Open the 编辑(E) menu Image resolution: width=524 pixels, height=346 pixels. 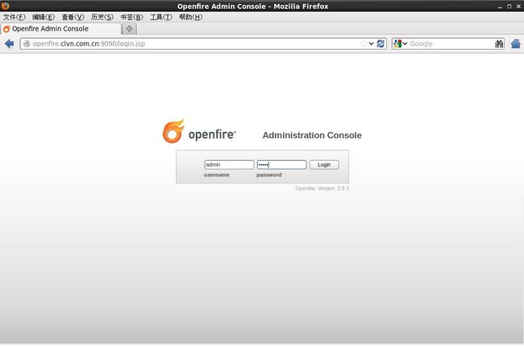click(x=44, y=17)
